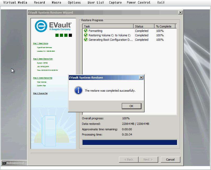Click the blue information icon in the dialog
Image resolution: width=211 pixels, height=170 pixels.
(x=78, y=90)
